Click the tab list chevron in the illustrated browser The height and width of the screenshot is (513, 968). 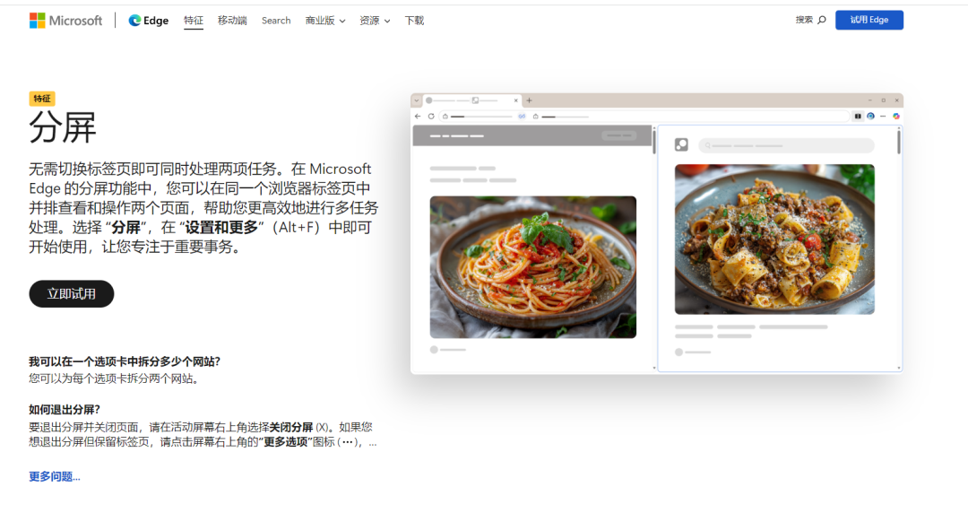(417, 100)
